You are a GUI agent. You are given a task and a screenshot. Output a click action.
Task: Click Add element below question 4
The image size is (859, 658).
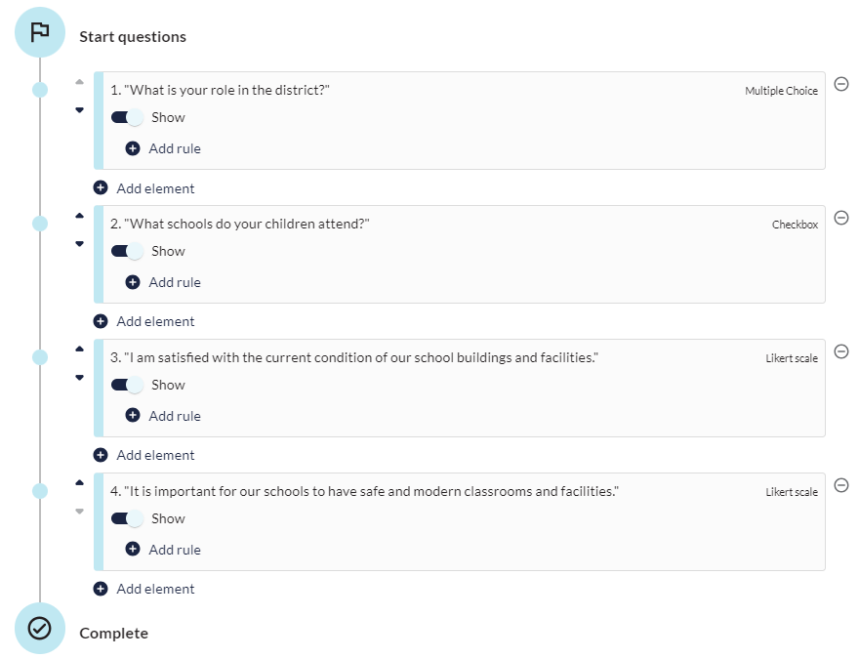coord(144,589)
